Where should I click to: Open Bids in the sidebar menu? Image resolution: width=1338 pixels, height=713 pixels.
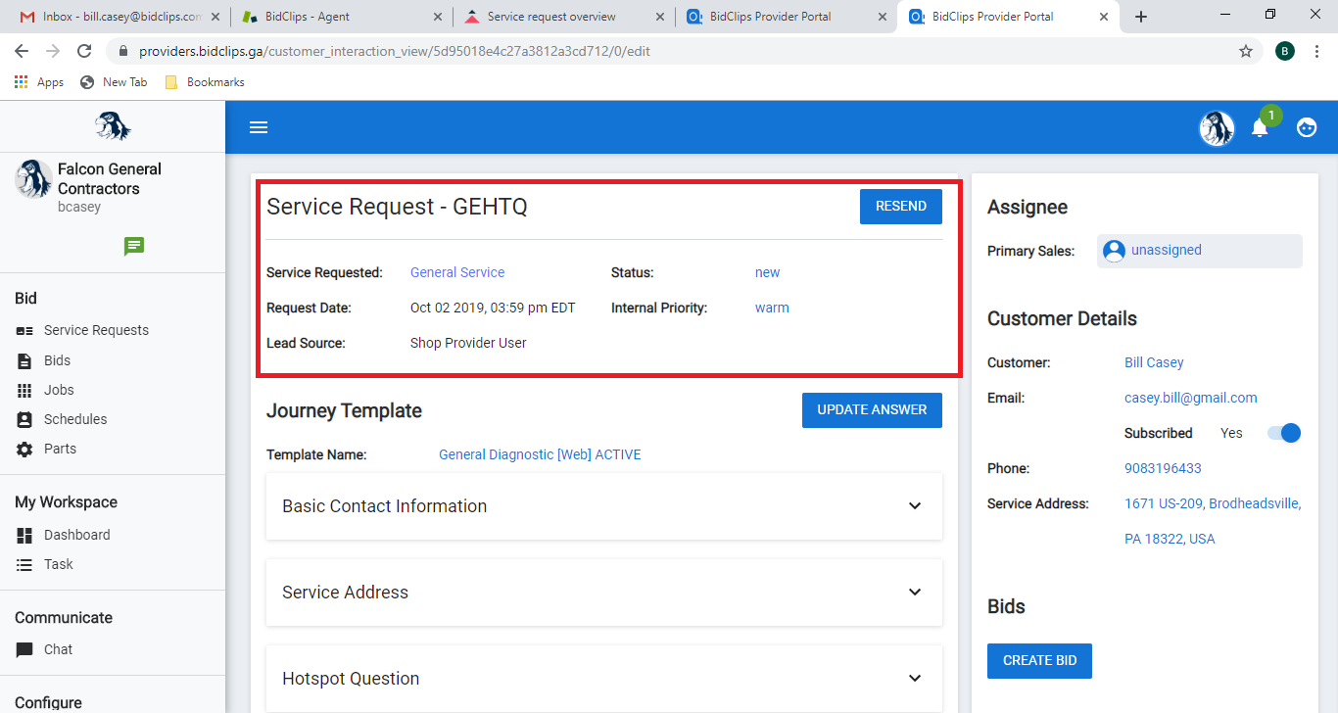tap(57, 361)
